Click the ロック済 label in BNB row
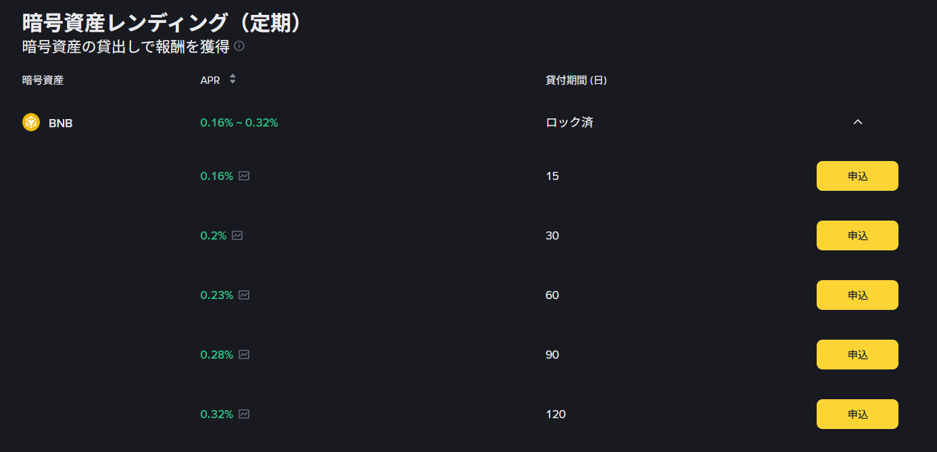The width and height of the screenshot is (937, 452). pos(569,122)
